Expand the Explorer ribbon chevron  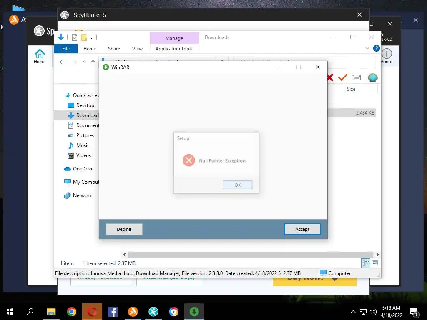[x=367, y=48]
